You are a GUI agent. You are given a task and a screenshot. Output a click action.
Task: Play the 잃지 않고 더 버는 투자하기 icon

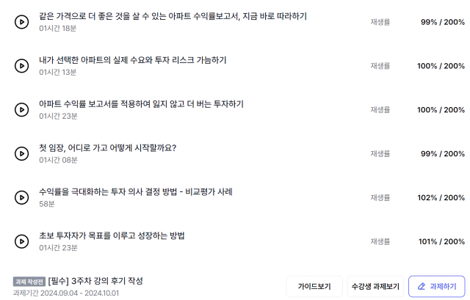point(21,109)
